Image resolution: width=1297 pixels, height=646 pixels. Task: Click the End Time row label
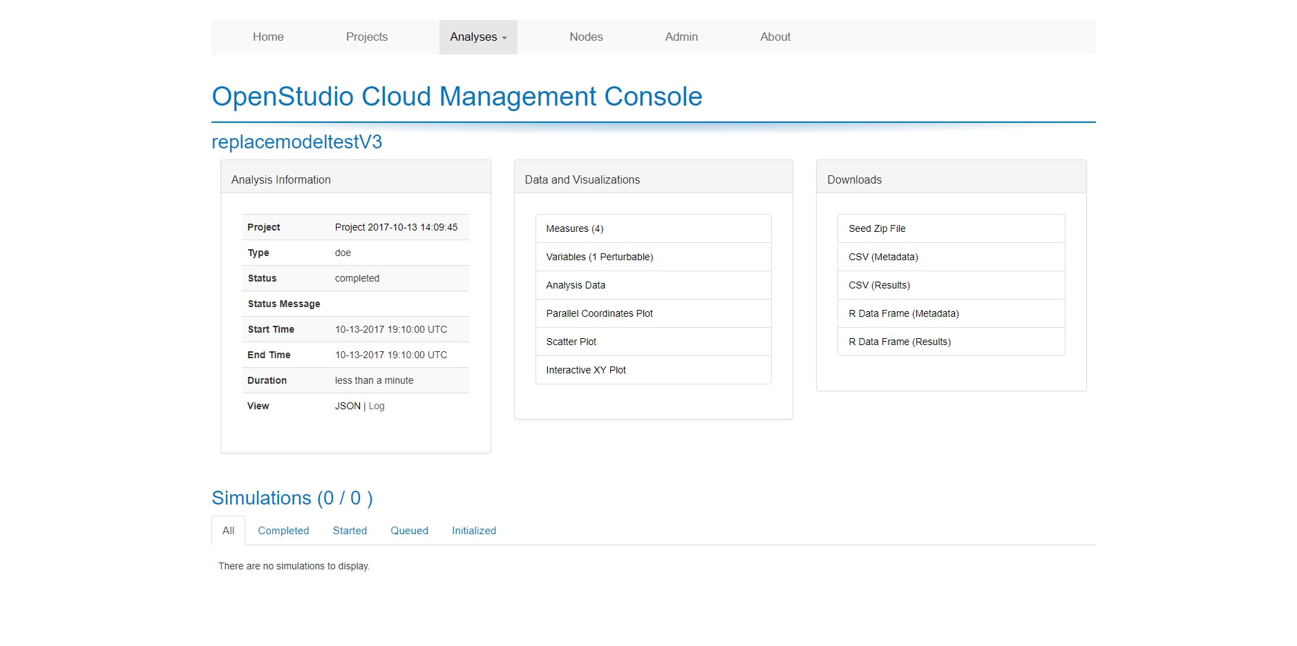(269, 355)
